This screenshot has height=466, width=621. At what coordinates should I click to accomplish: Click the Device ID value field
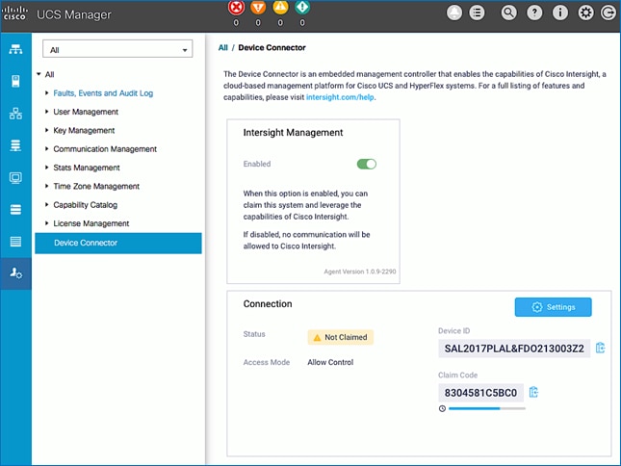pos(514,349)
